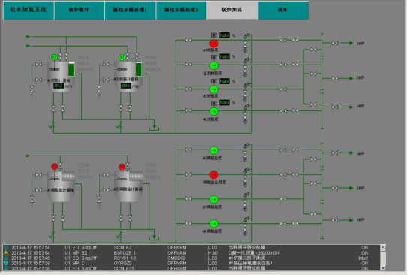Open the 锅炉取样 tab
The height and width of the screenshot is (275, 408).
pyautogui.click(x=79, y=11)
